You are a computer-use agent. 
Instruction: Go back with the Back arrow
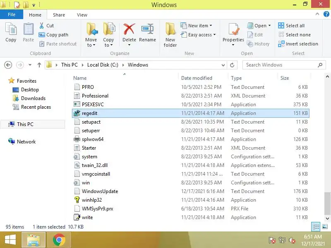[x=8, y=65]
